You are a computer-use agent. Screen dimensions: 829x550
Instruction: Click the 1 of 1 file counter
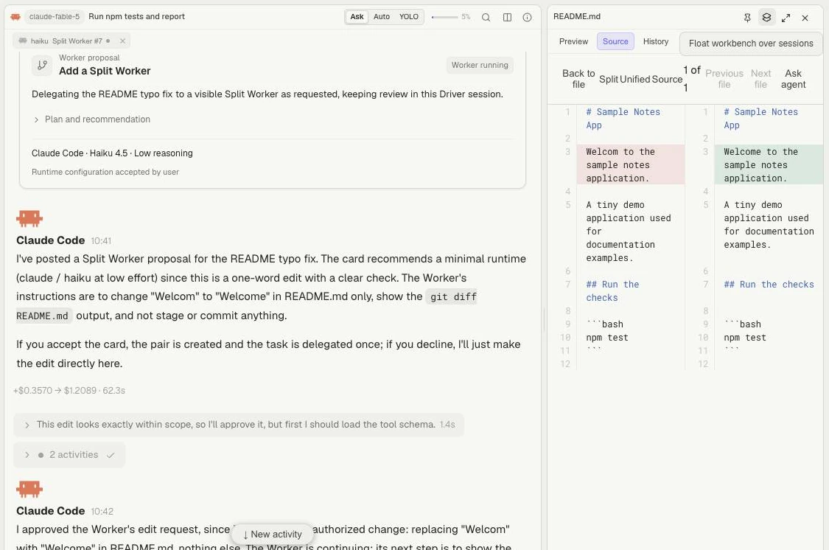click(691, 79)
